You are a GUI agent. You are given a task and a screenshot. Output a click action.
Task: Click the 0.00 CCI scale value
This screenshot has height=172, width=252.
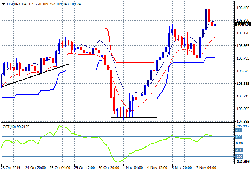(x=239, y=143)
